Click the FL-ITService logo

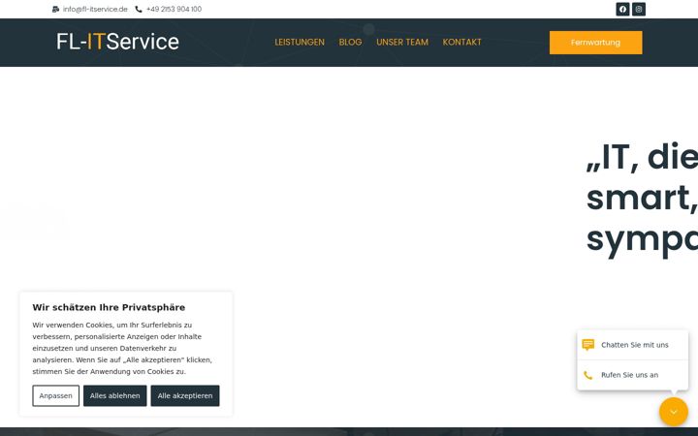click(117, 42)
